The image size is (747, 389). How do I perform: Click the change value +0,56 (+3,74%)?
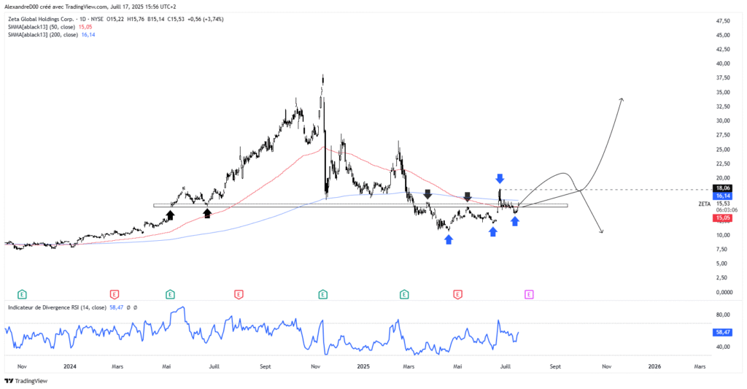[206, 19]
